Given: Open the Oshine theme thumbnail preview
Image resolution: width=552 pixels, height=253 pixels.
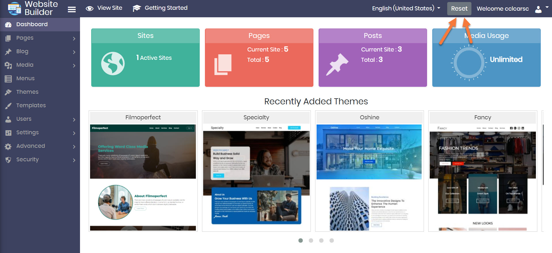Looking at the screenshot, I should 369,177.
